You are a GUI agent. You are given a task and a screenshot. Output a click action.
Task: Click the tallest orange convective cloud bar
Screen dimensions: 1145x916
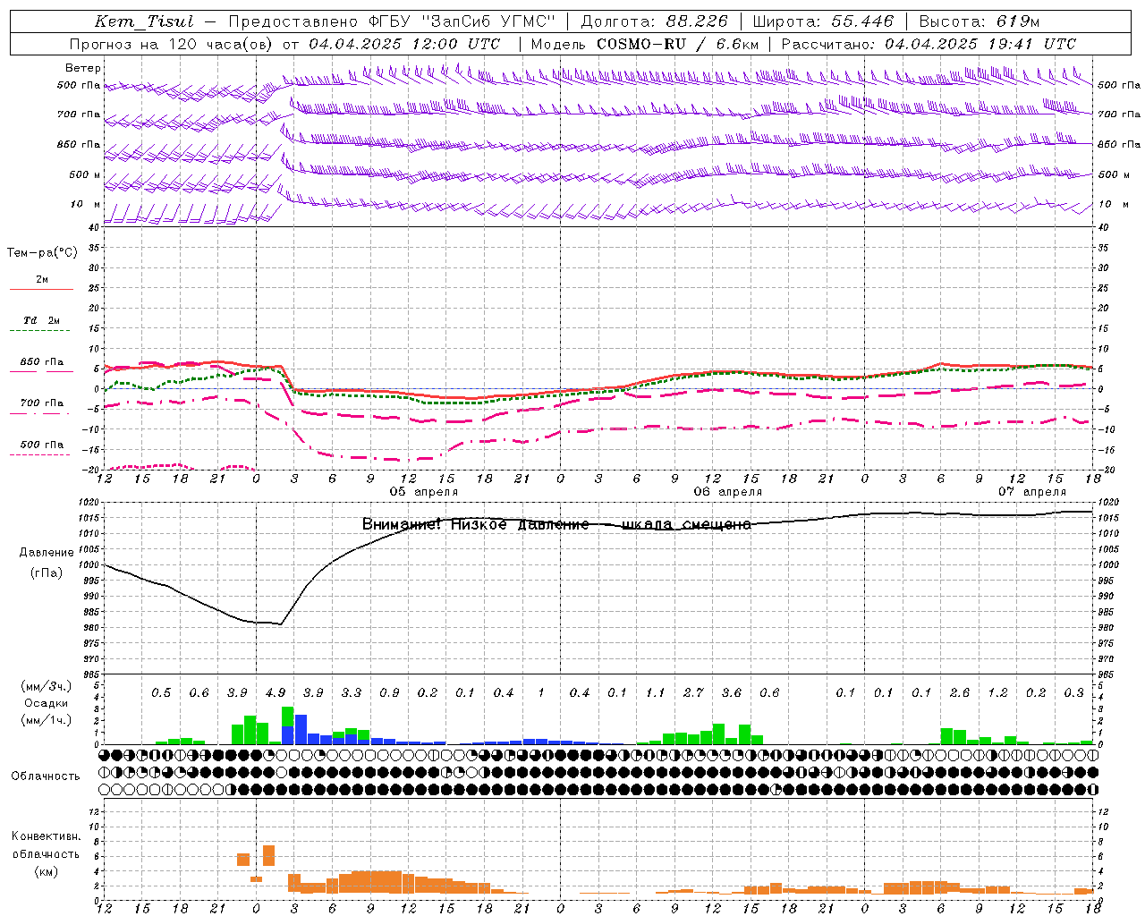point(268,855)
